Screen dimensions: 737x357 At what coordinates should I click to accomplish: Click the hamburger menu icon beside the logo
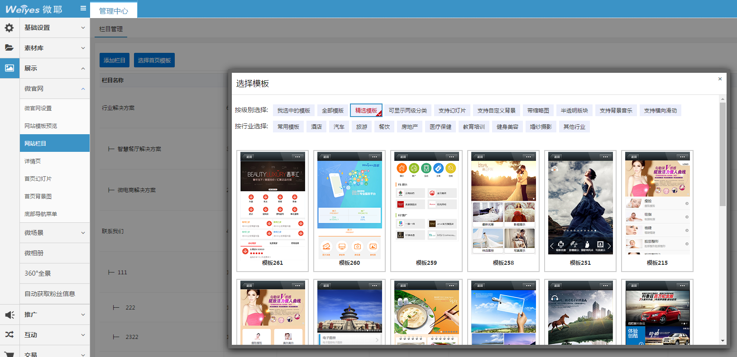point(83,8)
